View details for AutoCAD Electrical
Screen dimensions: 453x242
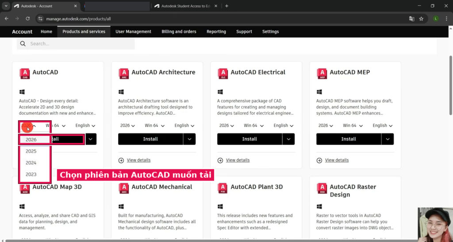pyautogui.click(x=238, y=160)
